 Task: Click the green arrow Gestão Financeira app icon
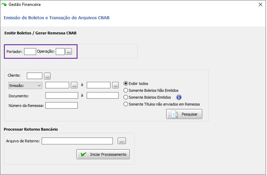coord(4,5)
